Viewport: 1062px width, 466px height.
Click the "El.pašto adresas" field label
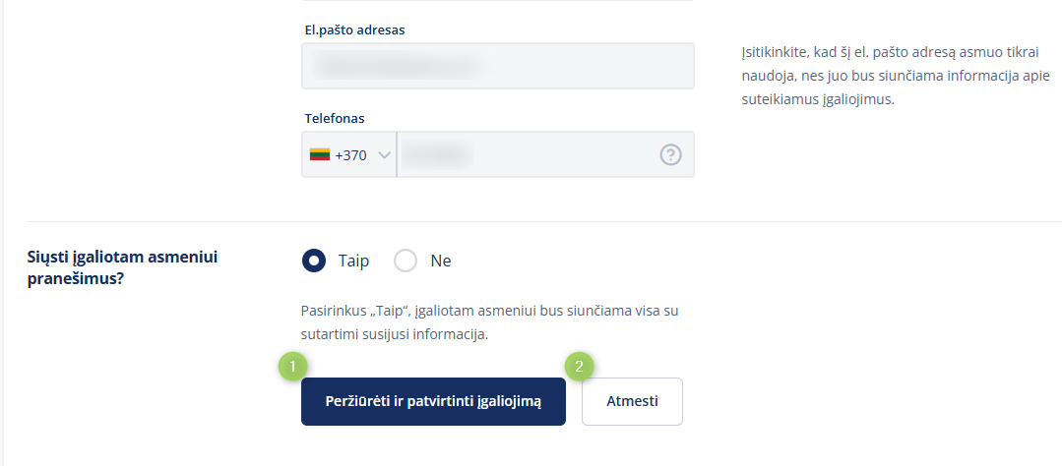pos(354,29)
